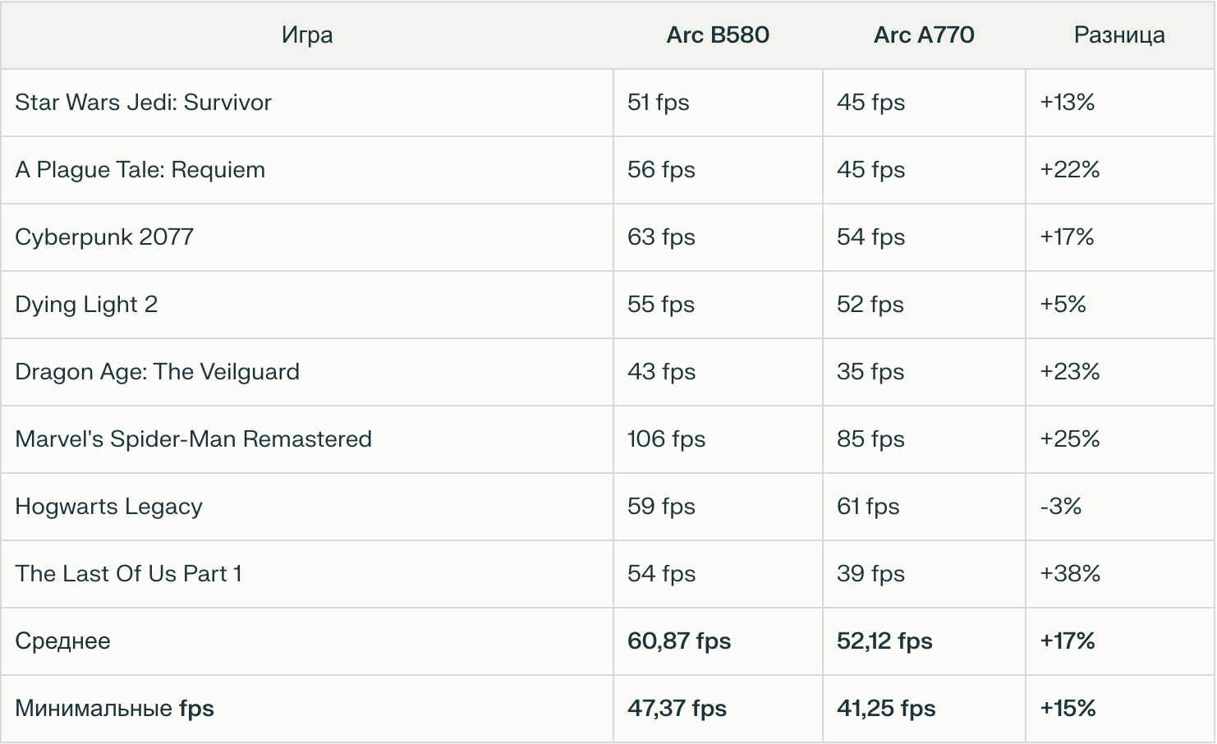Screen dimensions: 1217x744
Task: Click the Dying Light 2 row title
Action: tap(86, 305)
